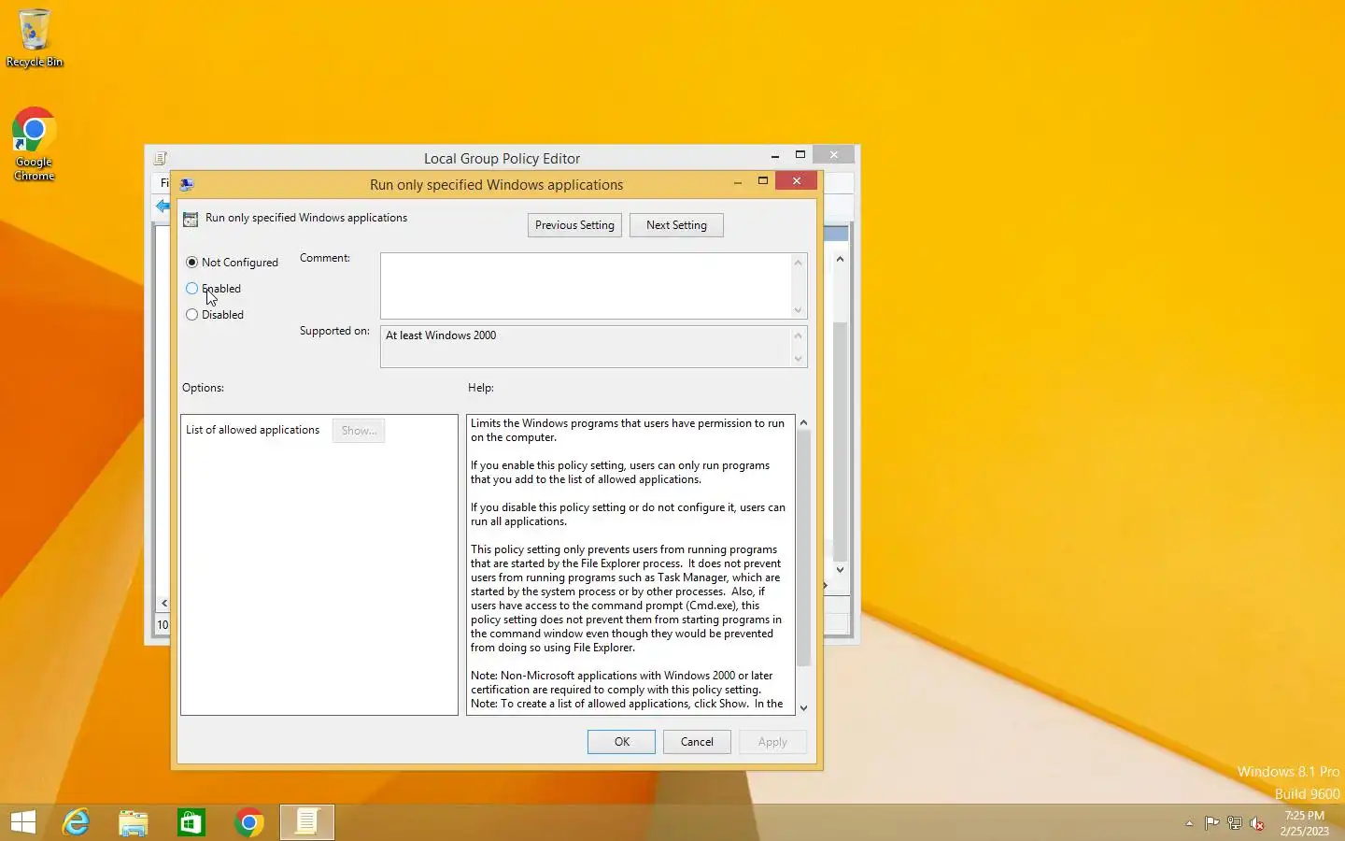Minimize the Local Group Policy Editor window
Screen dimensions: 1345x841
[x=775, y=156]
